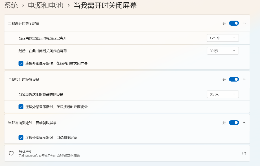Viewport: 260px width, 166px height.
Task: Collapse the 当我看向别处时，自动调暗屏幕 section chevron
Action: (x=244, y=123)
